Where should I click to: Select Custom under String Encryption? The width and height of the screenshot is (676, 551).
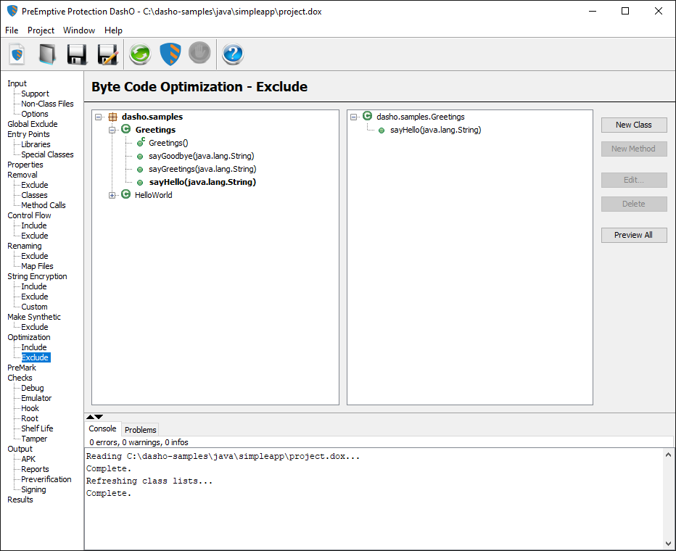(35, 307)
